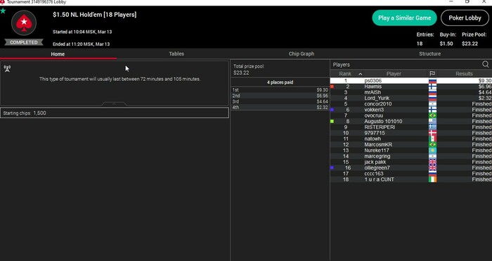Select player row vokkeri3

[411, 110]
